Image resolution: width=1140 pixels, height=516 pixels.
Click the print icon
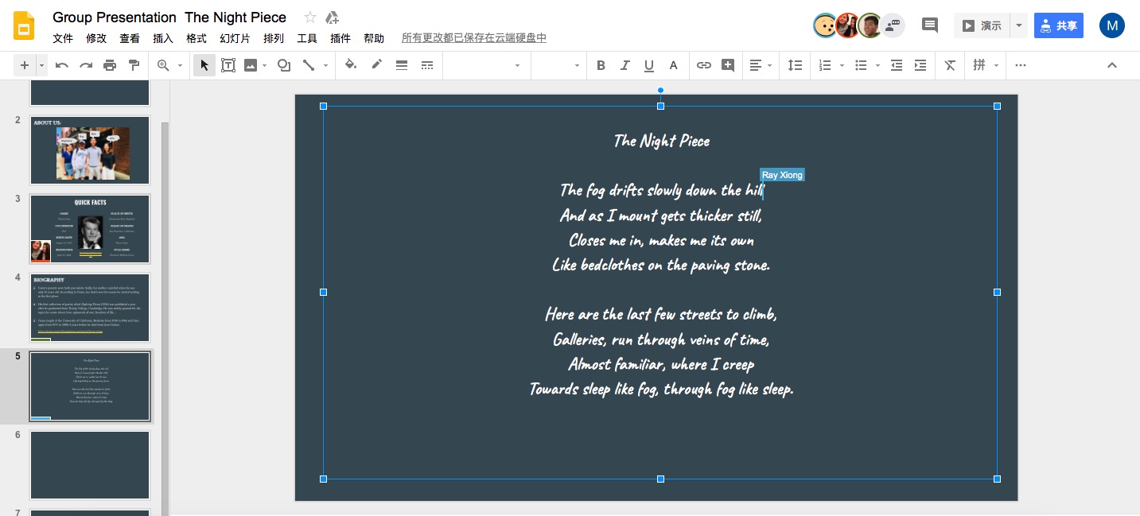110,65
